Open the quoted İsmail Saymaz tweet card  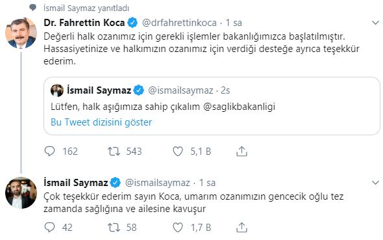(212, 106)
